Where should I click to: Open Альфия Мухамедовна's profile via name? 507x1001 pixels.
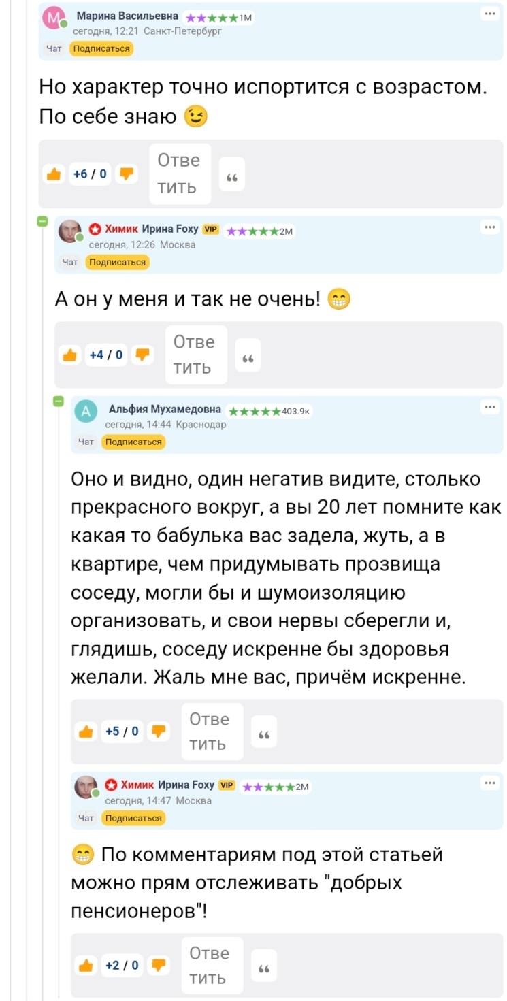click(x=165, y=409)
